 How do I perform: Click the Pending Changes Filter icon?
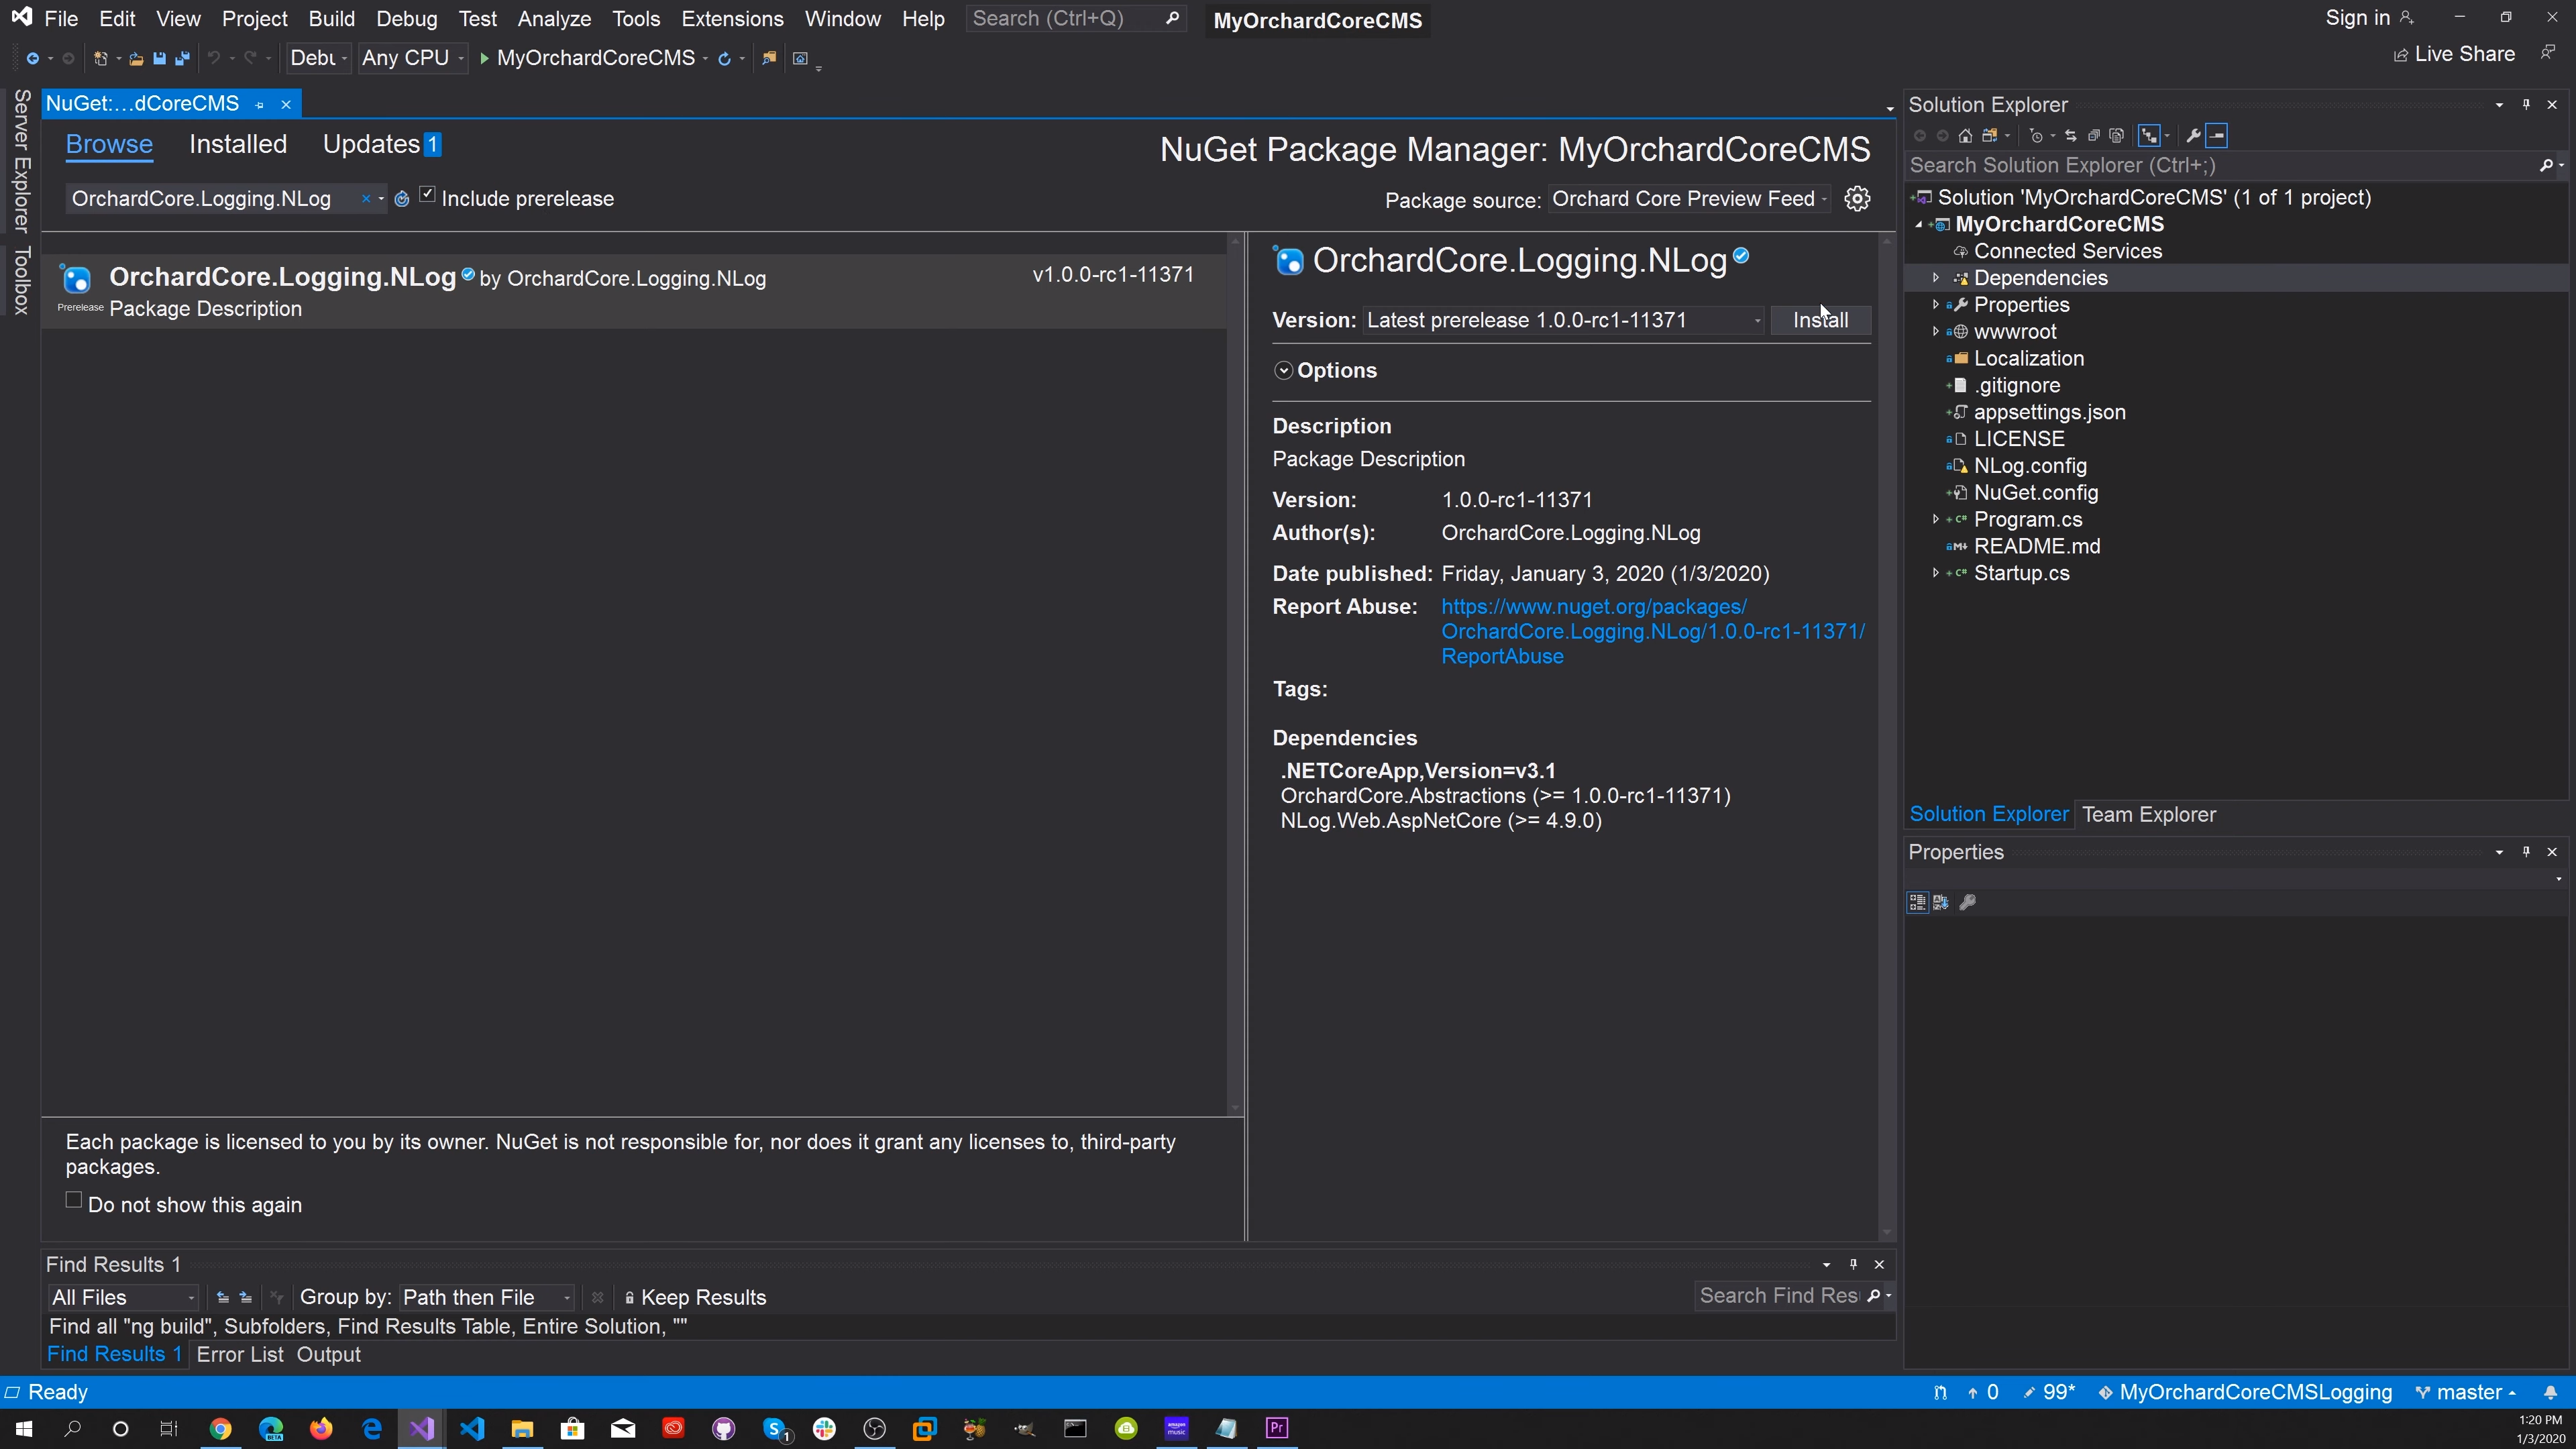point(2036,136)
